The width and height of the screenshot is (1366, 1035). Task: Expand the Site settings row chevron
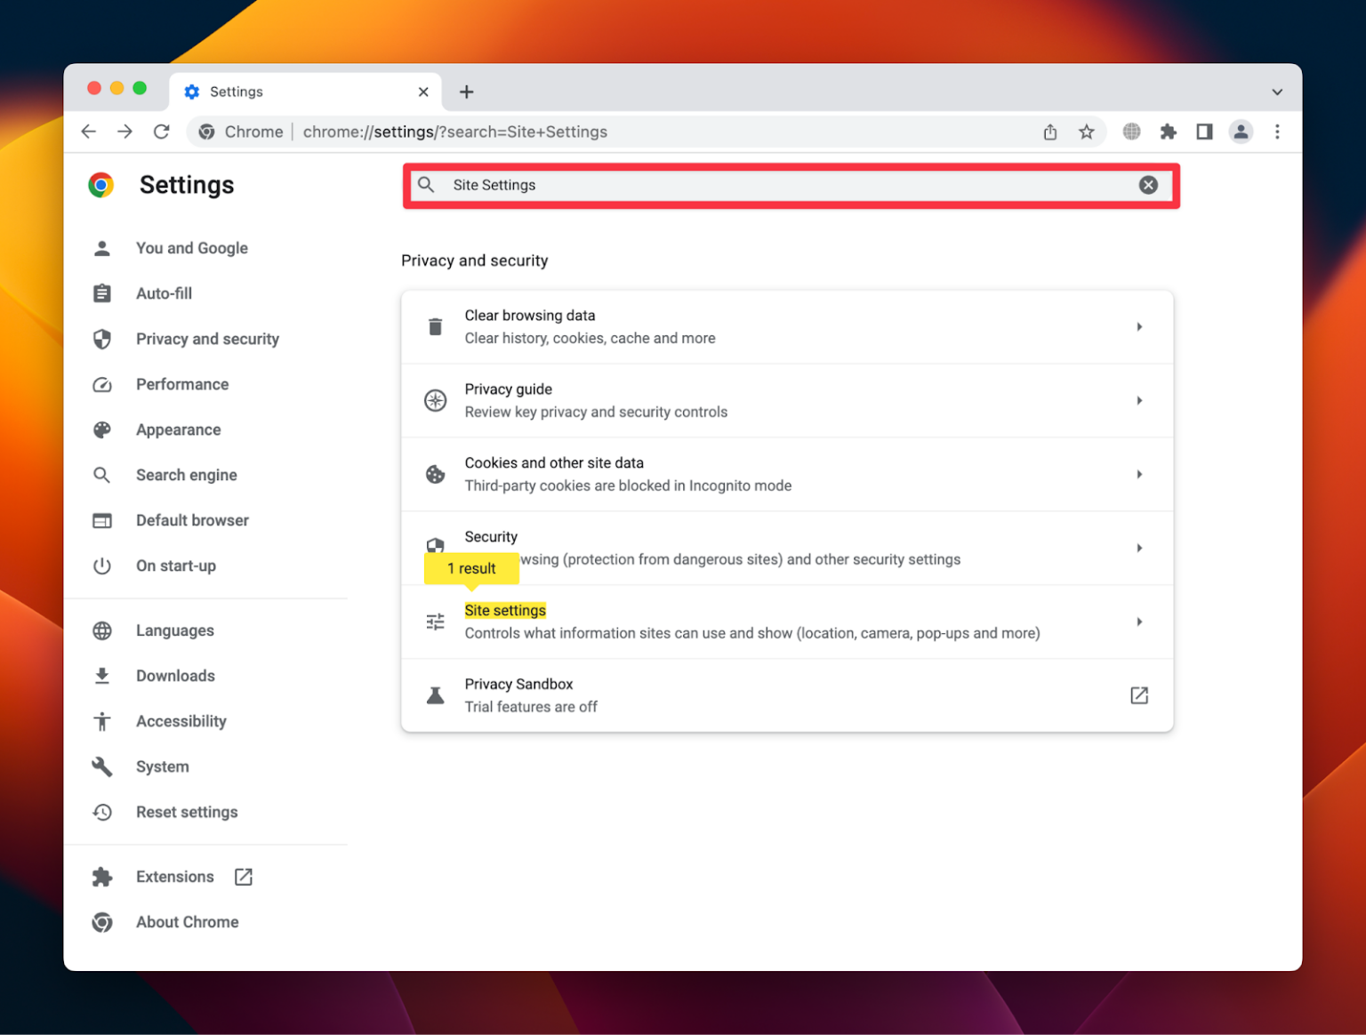[x=1140, y=622]
